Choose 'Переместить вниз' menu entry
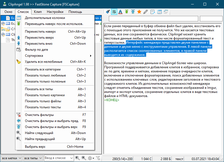The width and height of the screenshot is (224, 162). 55,44
